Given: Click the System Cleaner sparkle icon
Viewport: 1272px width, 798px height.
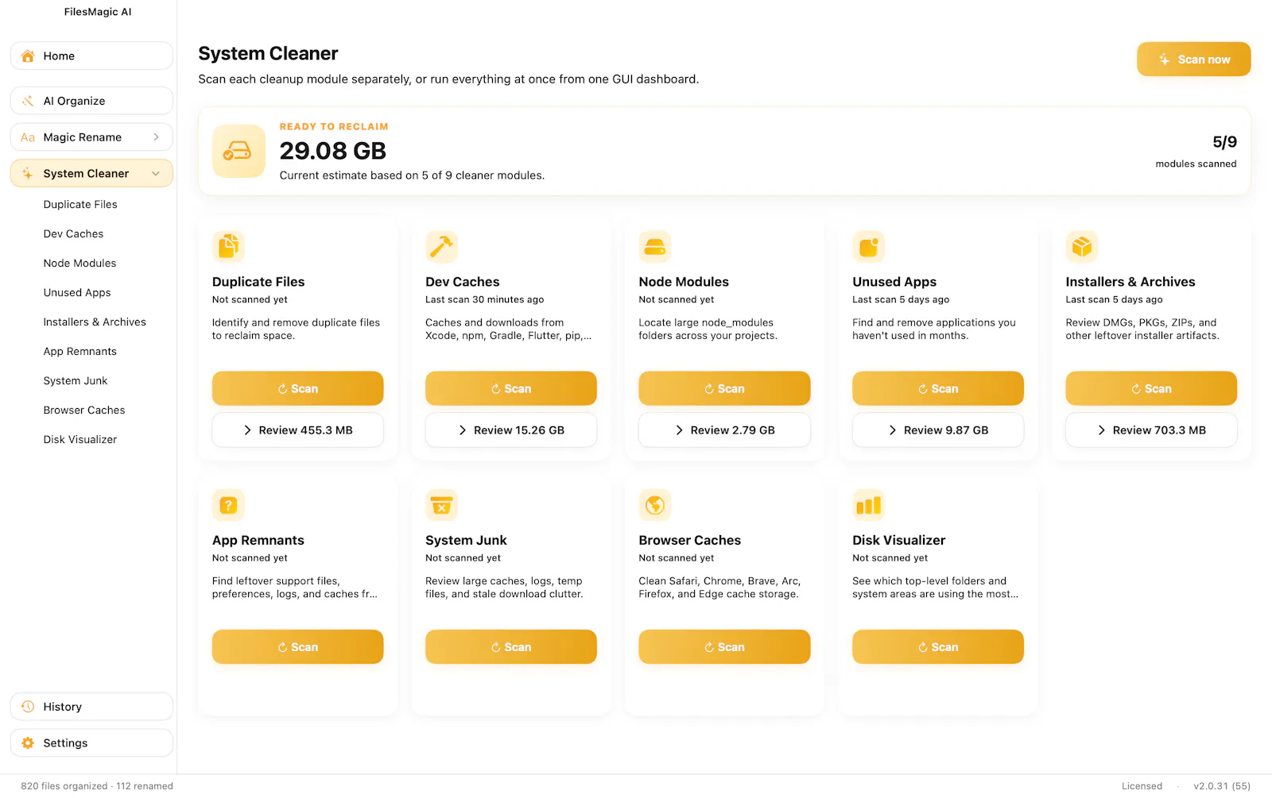Looking at the screenshot, I should pos(28,174).
